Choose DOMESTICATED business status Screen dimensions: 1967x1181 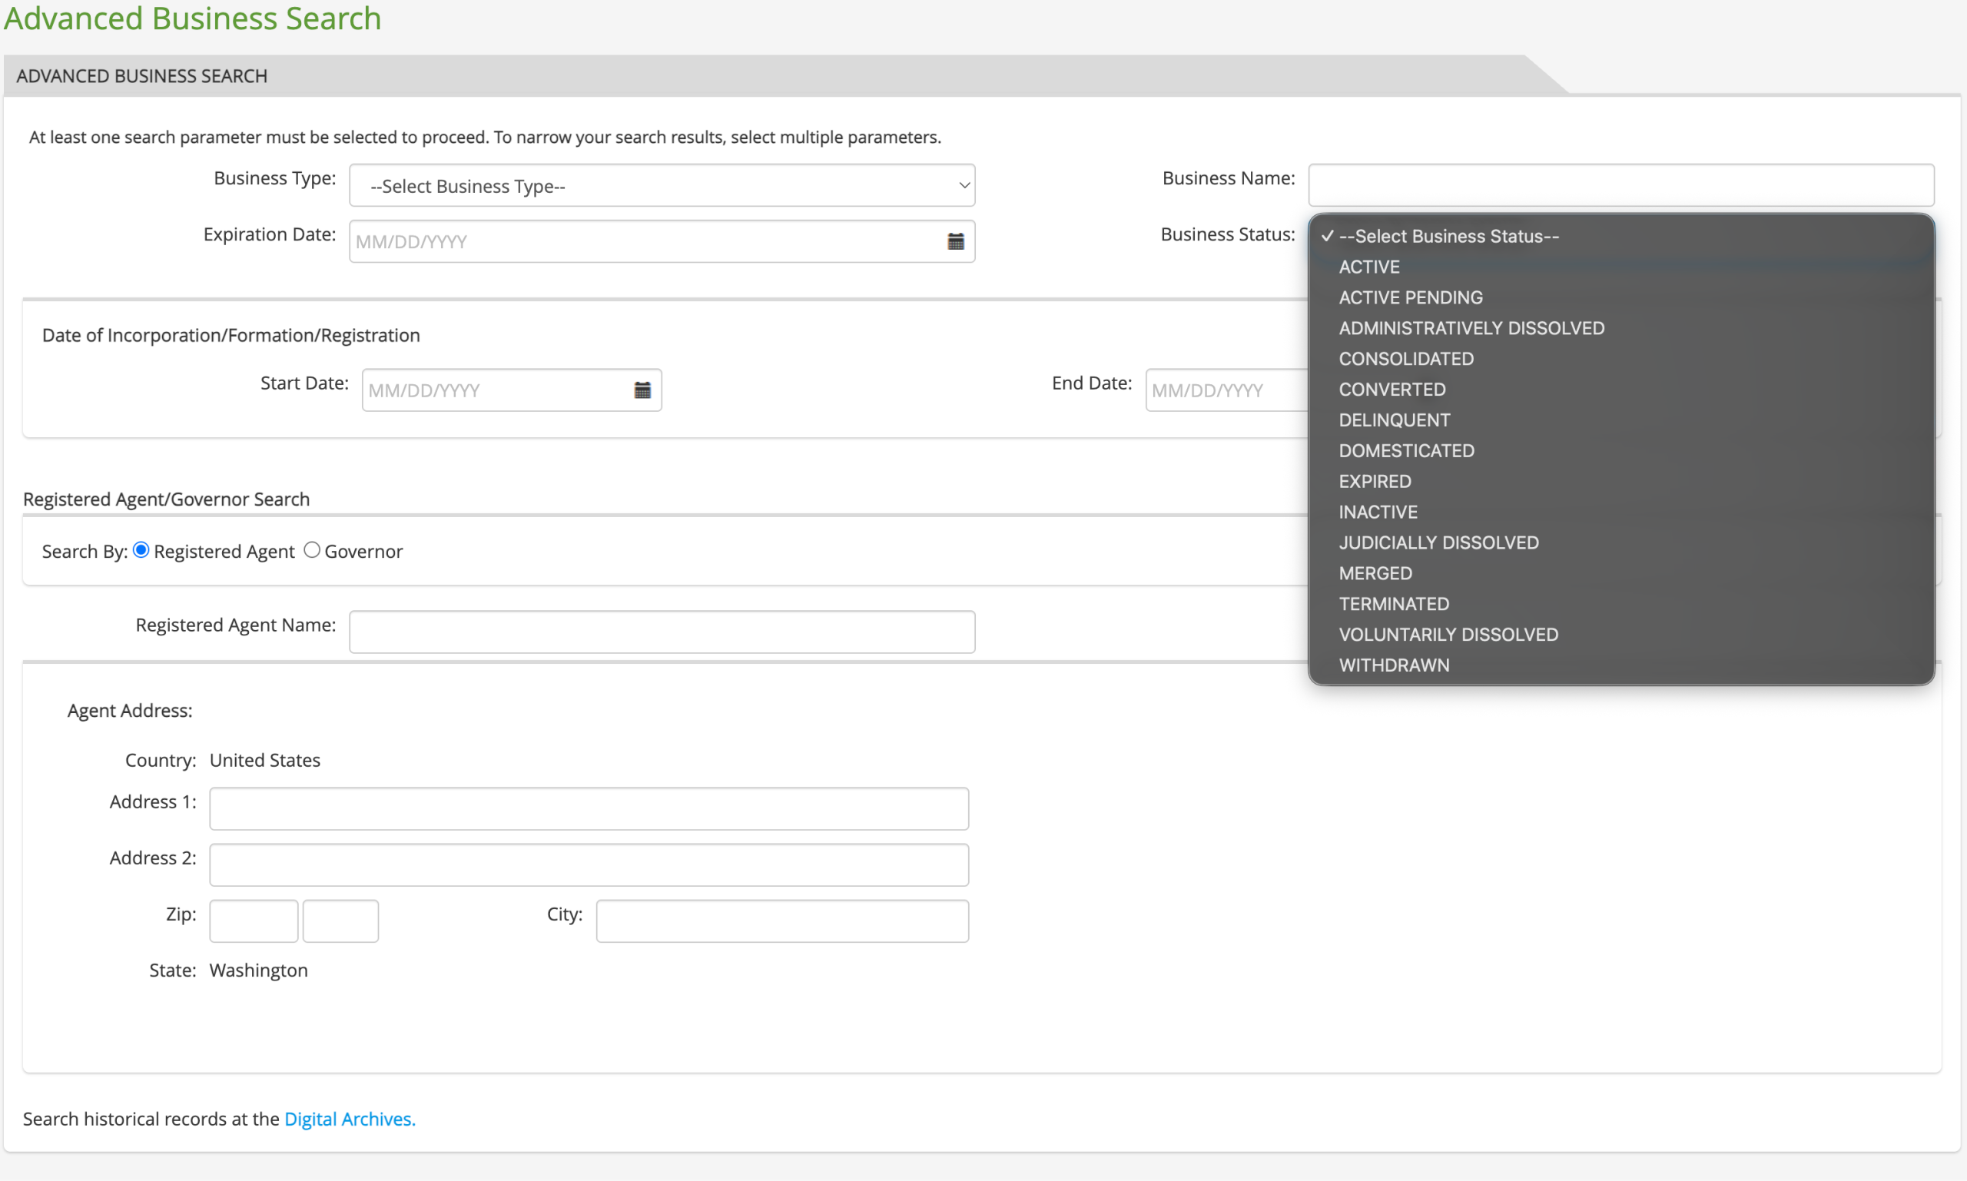point(1621,450)
